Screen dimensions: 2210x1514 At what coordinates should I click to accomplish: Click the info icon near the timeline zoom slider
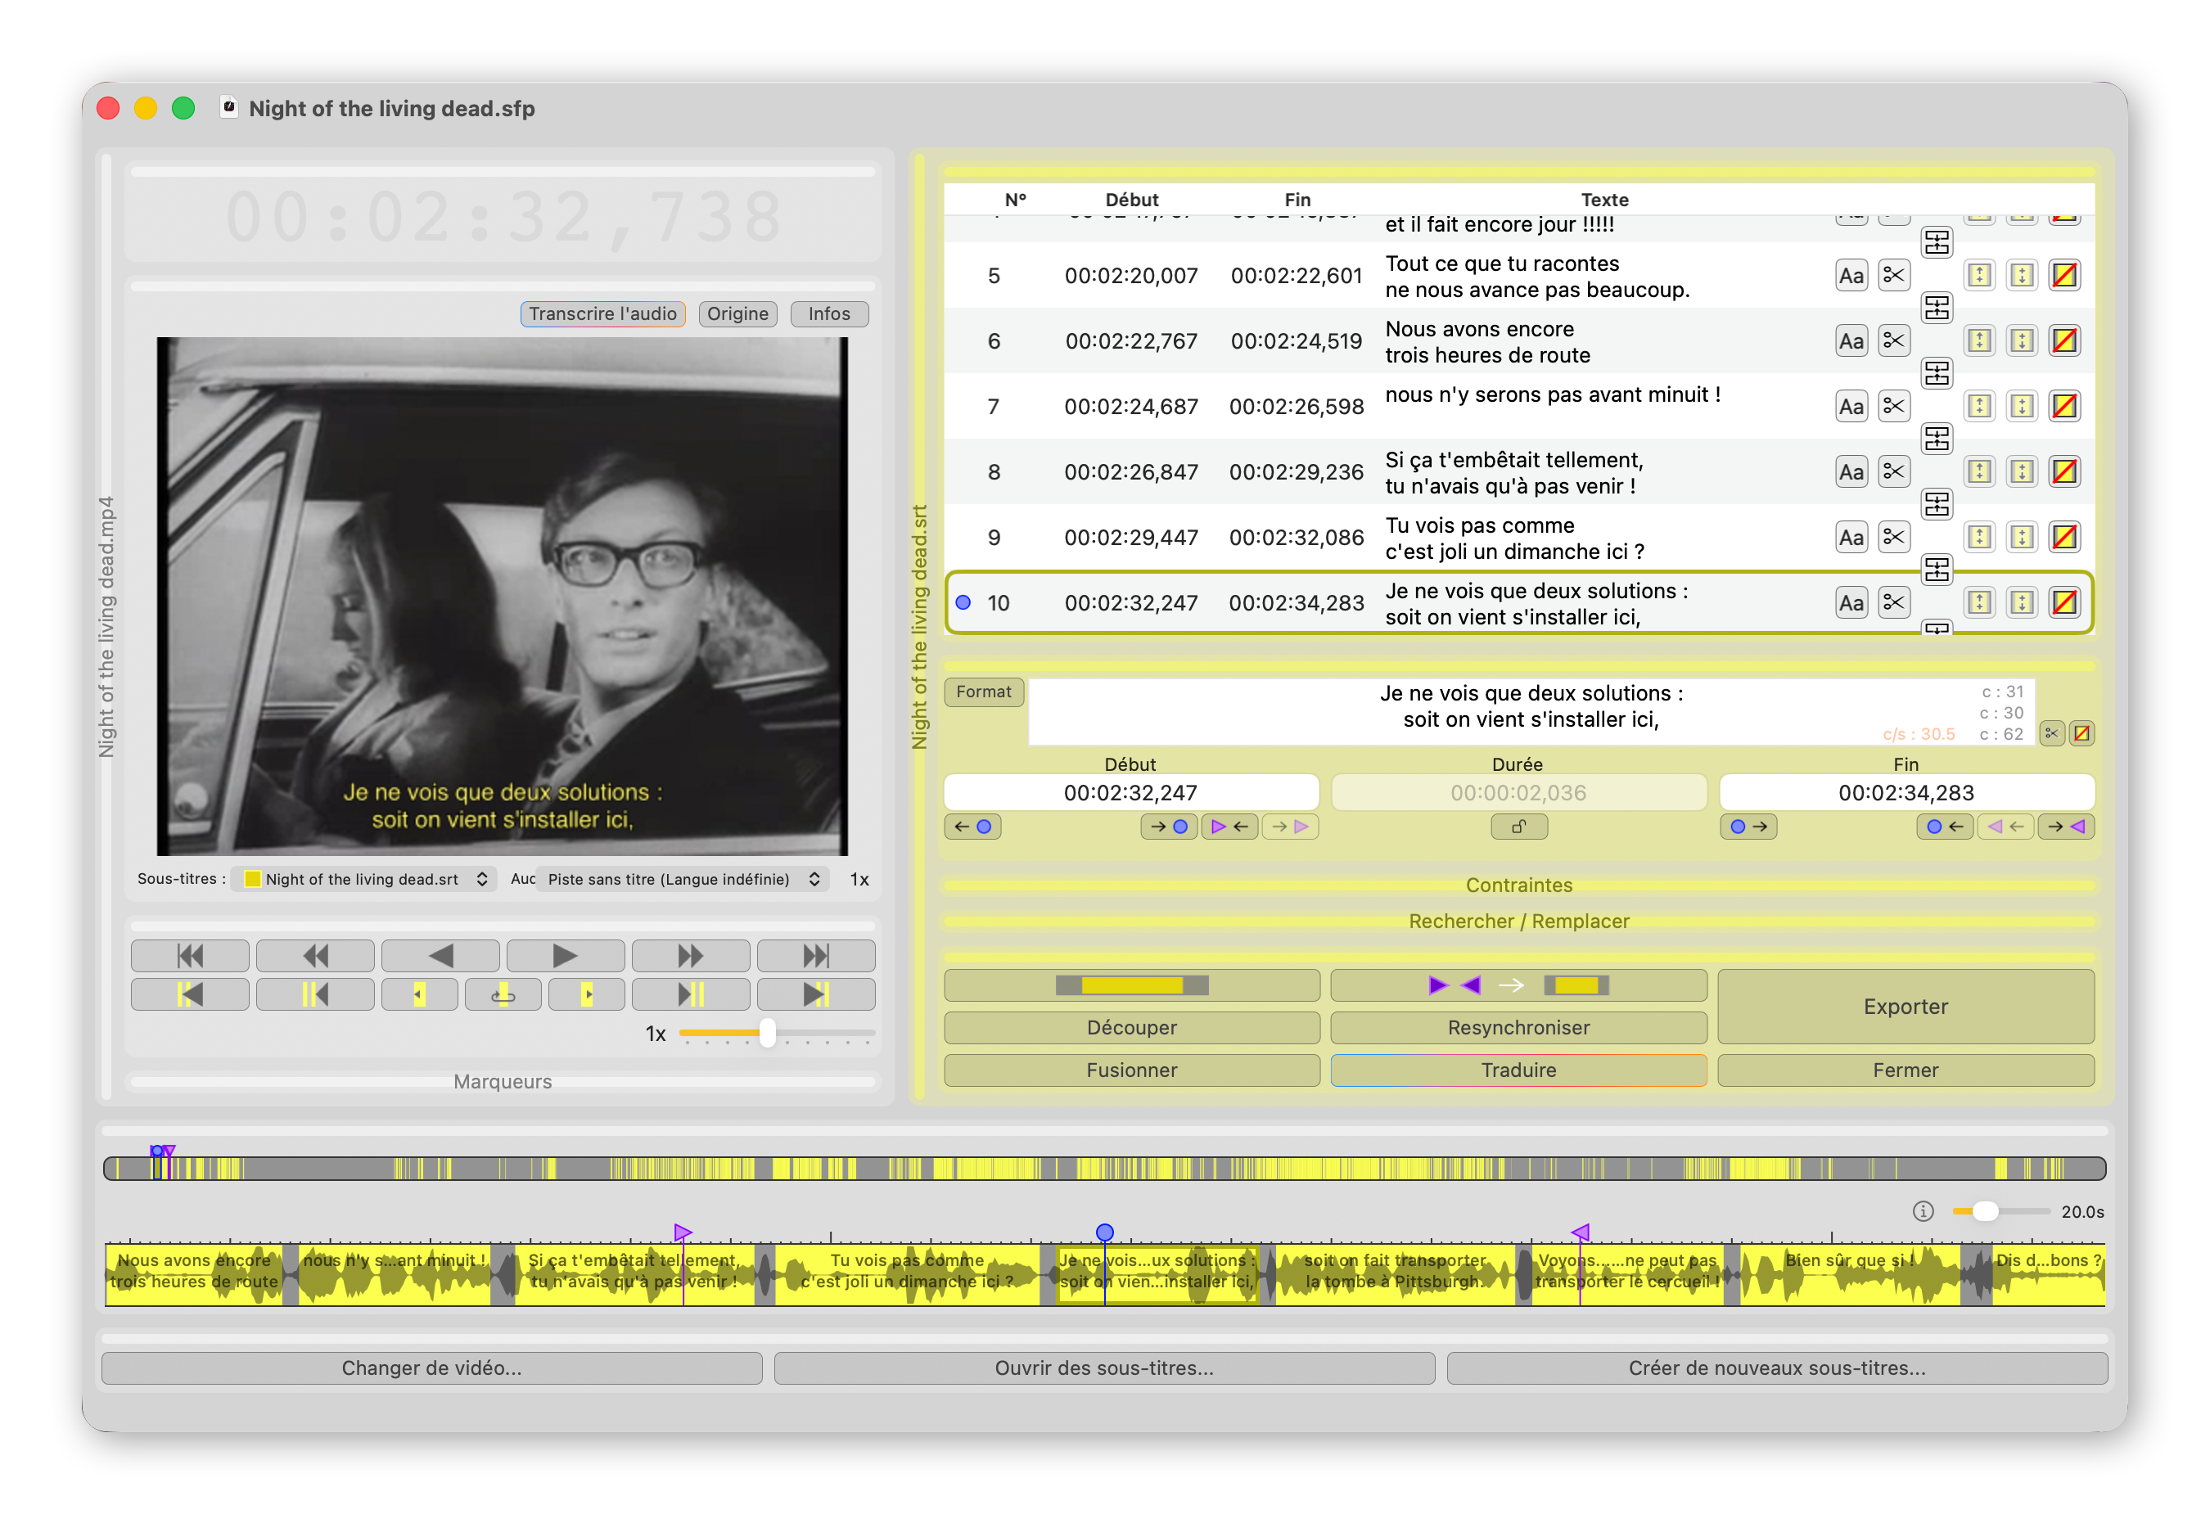[x=1923, y=1211]
